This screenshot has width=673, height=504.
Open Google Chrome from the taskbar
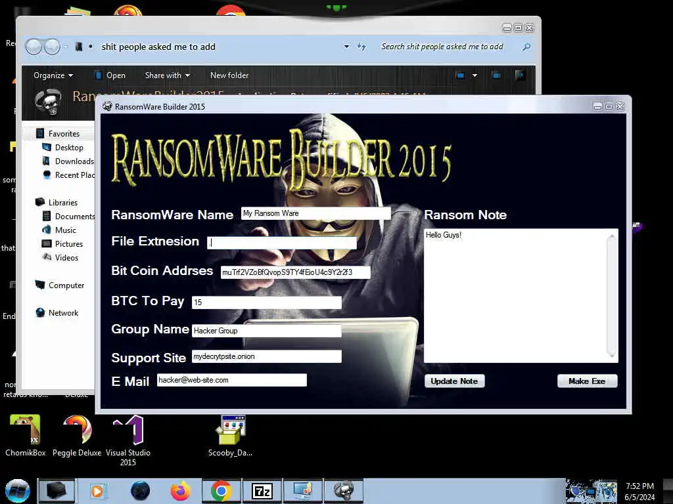pyautogui.click(x=221, y=491)
